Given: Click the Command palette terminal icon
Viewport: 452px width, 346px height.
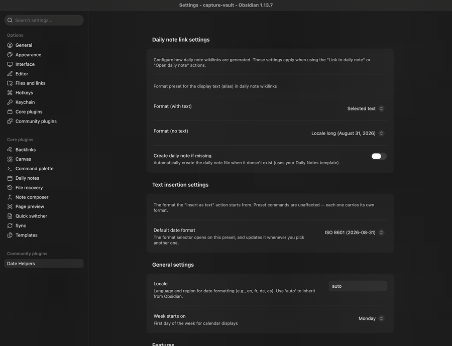Looking at the screenshot, I should (x=10, y=169).
